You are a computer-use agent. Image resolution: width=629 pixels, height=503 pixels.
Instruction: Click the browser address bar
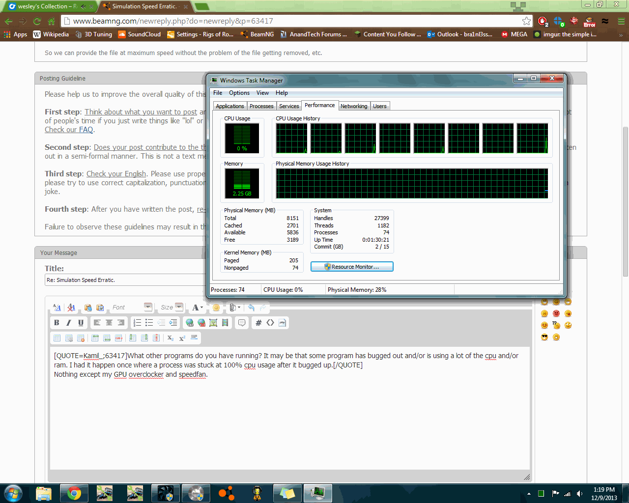point(296,21)
